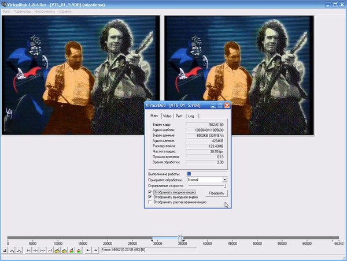The image size is (347, 261).
Task: Click the video rate value 38.55 fps
Action: point(205,151)
